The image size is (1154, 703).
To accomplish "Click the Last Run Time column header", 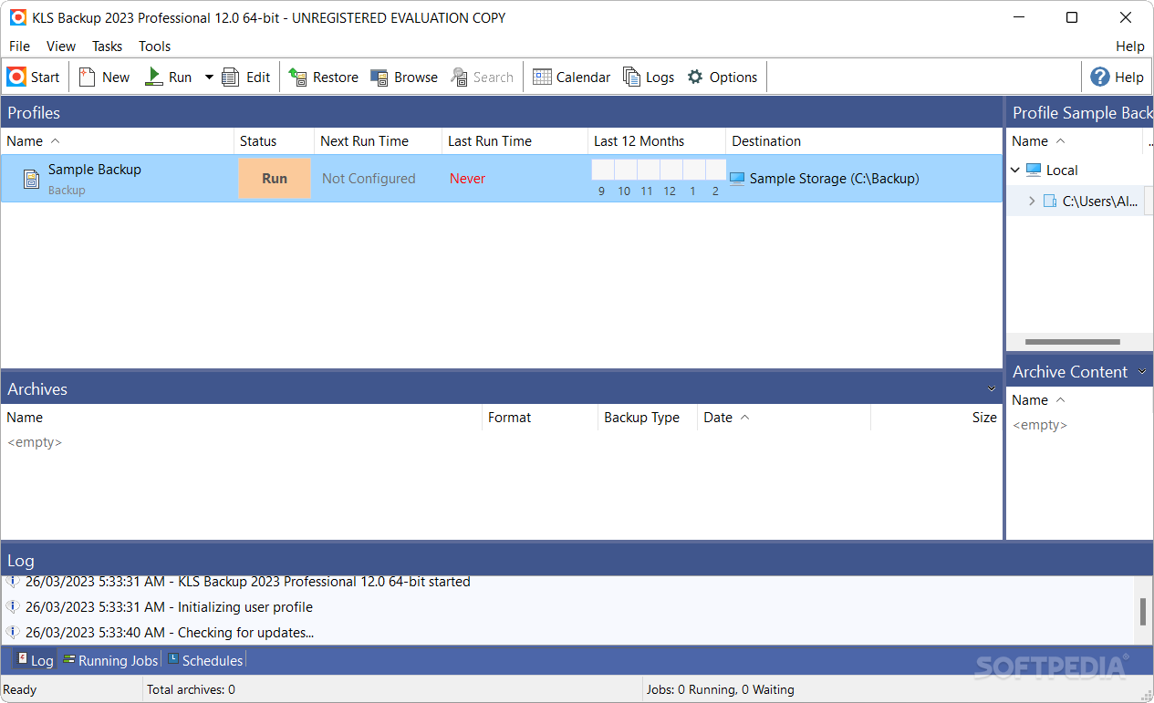I will 515,141.
